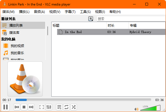Toggle loop repeat mode

(66, 107)
